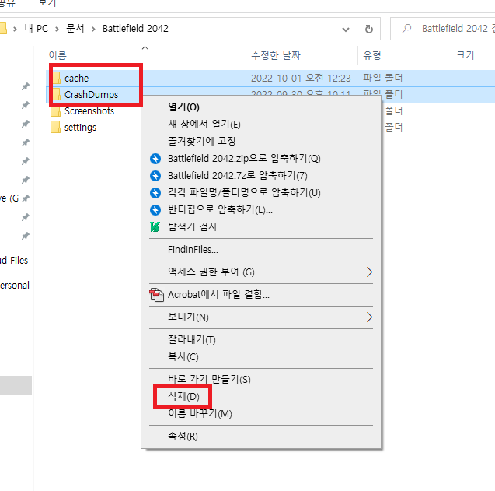Select the cache folder name
Image resolution: width=495 pixels, height=491 pixels.
click(x=76, y=79)
